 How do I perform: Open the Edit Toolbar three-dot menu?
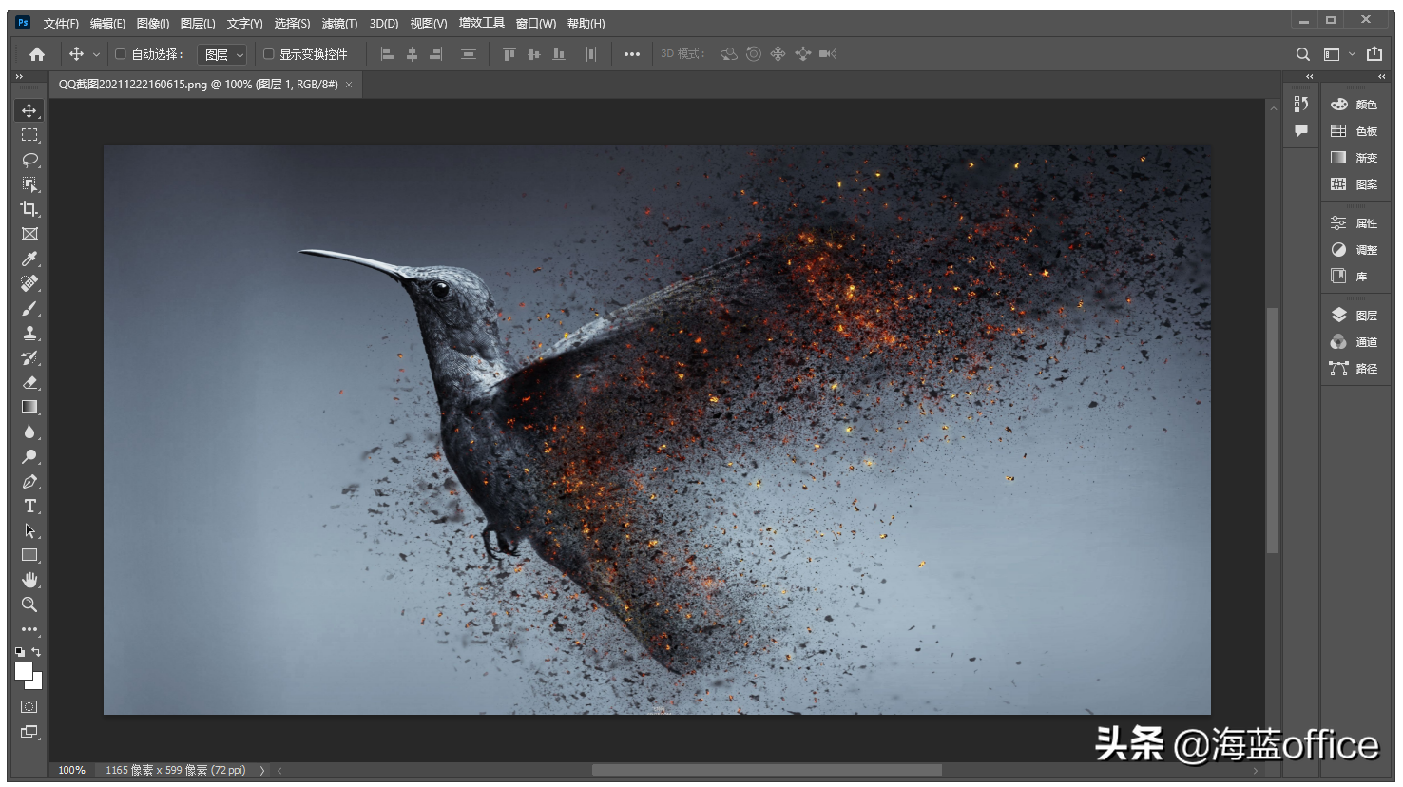pos(29,629)
